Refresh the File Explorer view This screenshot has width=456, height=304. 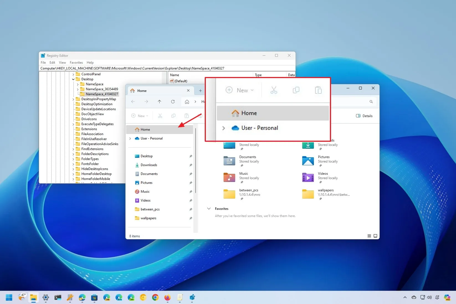pyautogui.click(x=173, y=102)
